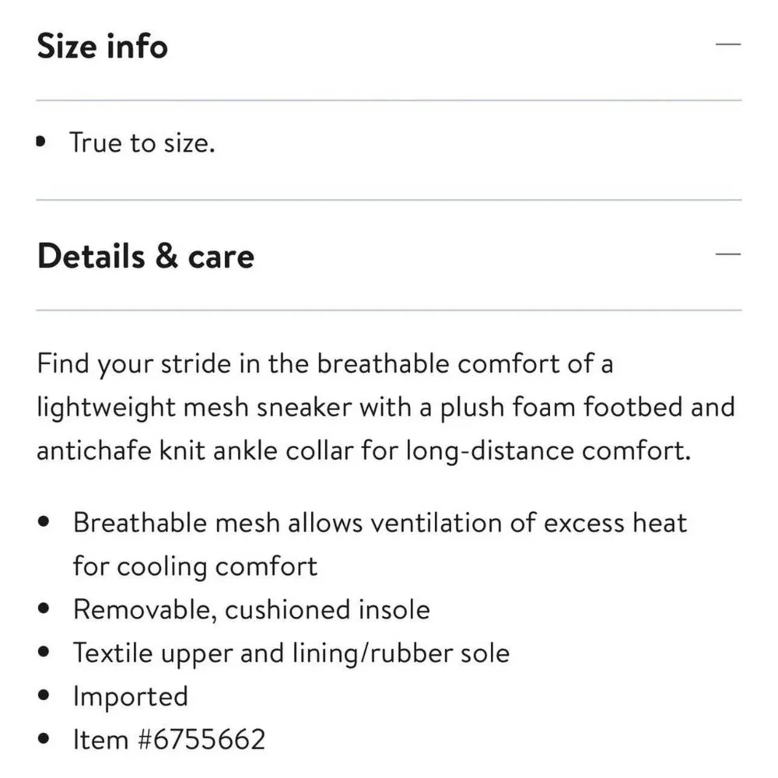
Task: Click the Imported bullet item
Action: pyautogui.click(x=131, y=696)
